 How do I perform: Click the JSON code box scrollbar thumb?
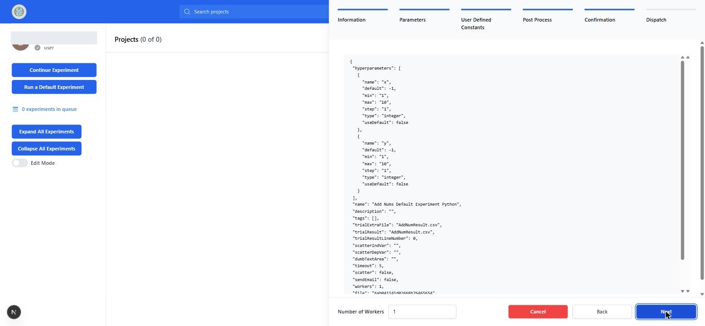(x=683, y=160)
